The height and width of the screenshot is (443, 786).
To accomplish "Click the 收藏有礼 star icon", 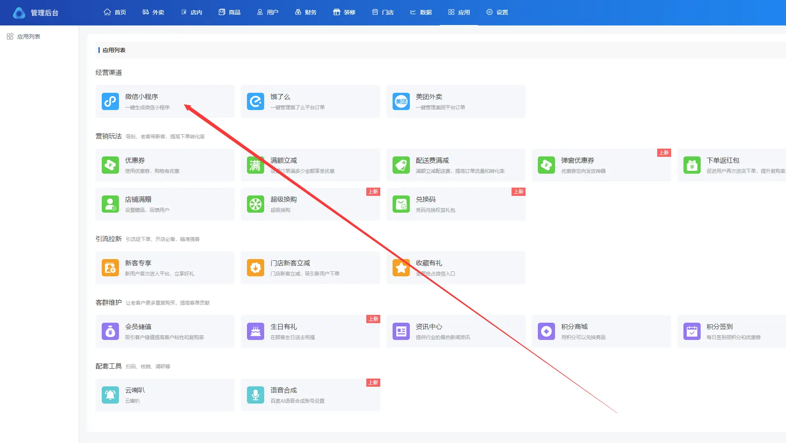I will click(x=401, y=268).
